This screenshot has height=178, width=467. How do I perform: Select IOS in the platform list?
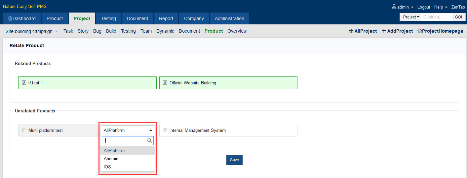click(x=107, y=167)
